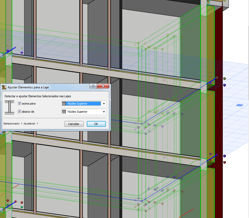Click the ArchiCAD icon in the dialog title
Viewport: 249px width, 218px height.
[4, 87]
